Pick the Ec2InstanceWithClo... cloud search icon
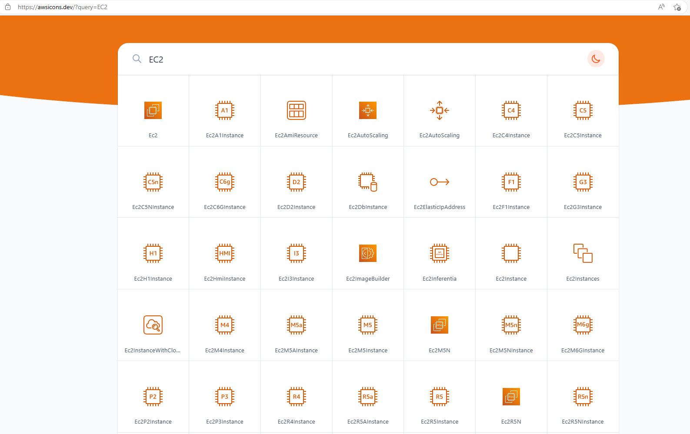The height and width of the screenshot is (434, 690). pos(153,325)
